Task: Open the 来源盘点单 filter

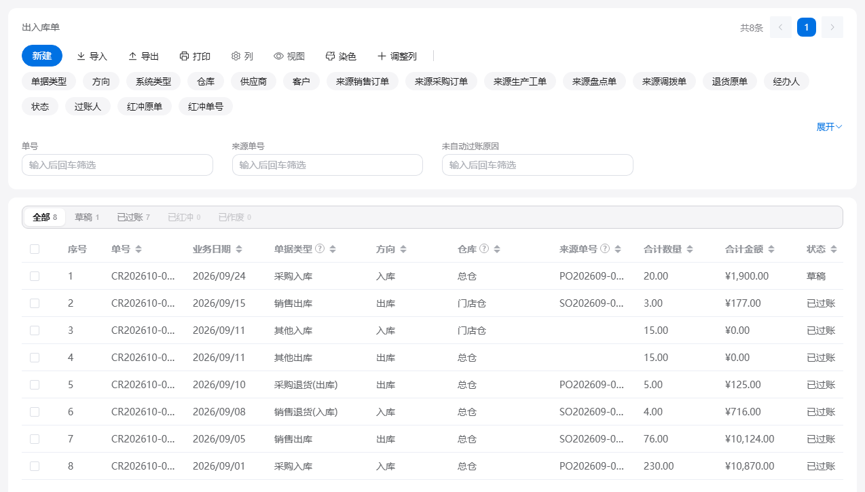Action: pyautogui.click(x=595, y=81)
